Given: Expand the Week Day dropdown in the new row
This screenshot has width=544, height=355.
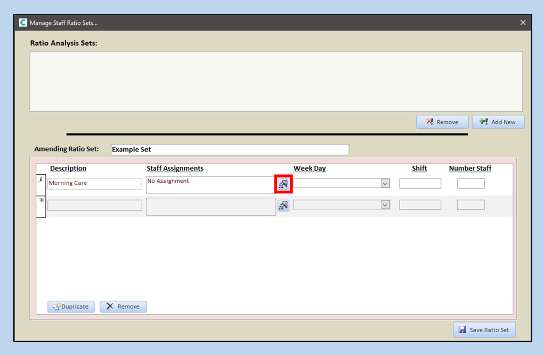Looking at the screenshot, I should pos(385,205).
